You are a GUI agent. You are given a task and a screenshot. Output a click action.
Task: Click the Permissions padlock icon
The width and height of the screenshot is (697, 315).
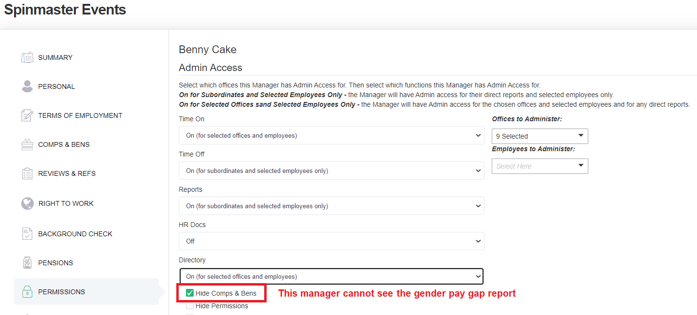click(27, 292)
